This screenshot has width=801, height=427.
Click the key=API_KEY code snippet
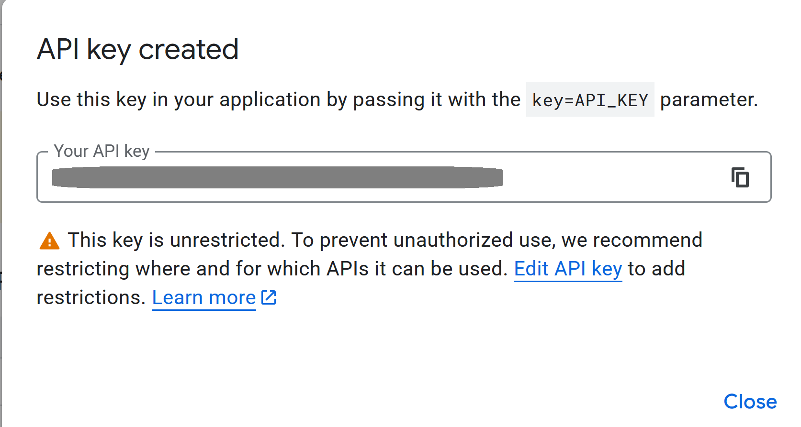[590, 100]
